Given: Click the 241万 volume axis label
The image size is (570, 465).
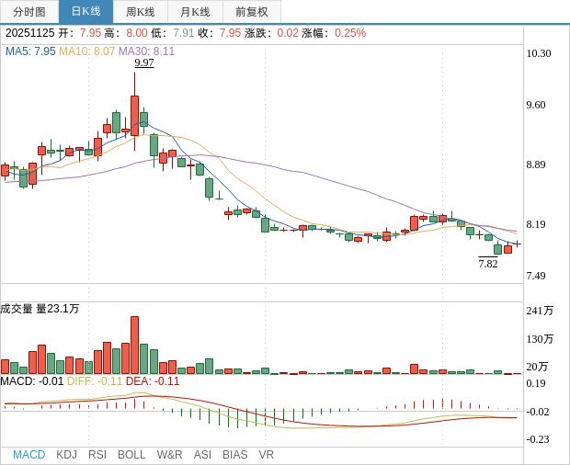Looking at the screenshot, I should click(x=540, y=311).
